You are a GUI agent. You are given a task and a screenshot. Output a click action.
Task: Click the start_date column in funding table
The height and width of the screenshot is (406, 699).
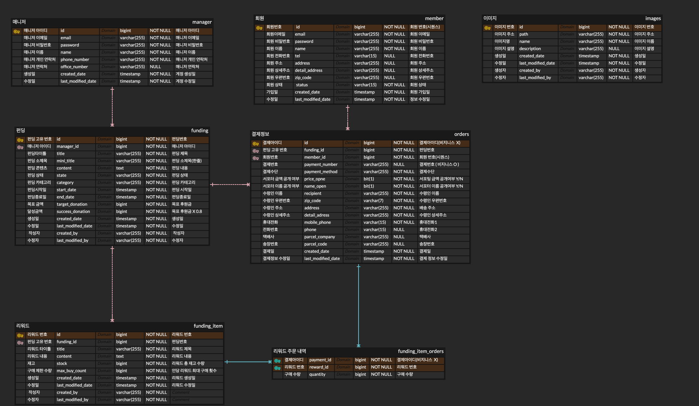(66, 190)
